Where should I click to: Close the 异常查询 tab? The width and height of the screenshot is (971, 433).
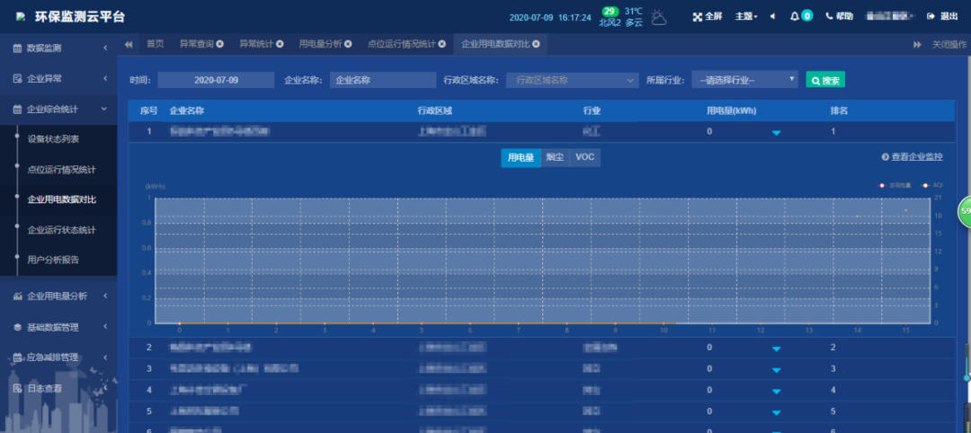[x=220, y=44]
